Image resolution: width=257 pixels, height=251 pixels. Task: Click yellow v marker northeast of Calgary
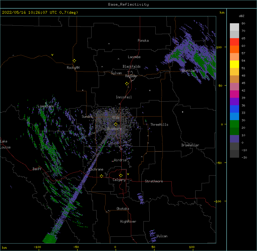pyautogui.click(x=128, y=174)
